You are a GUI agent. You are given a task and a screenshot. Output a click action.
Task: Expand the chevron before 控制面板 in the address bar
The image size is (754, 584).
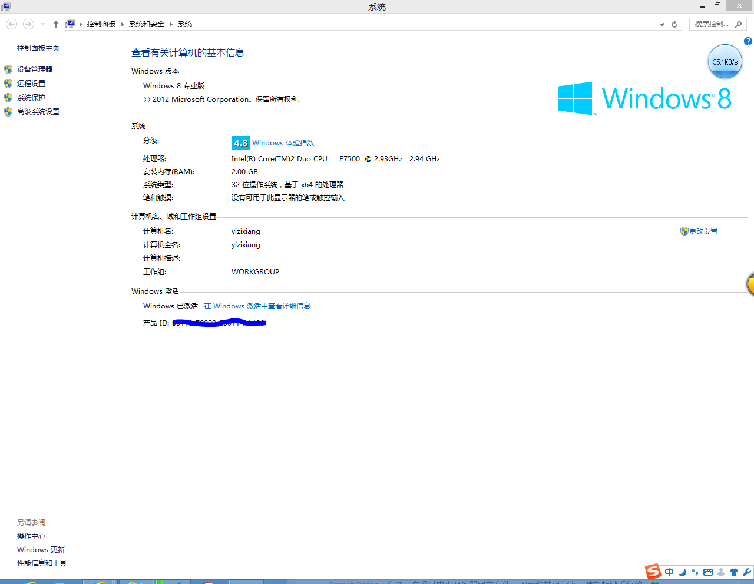click(81, 24)
